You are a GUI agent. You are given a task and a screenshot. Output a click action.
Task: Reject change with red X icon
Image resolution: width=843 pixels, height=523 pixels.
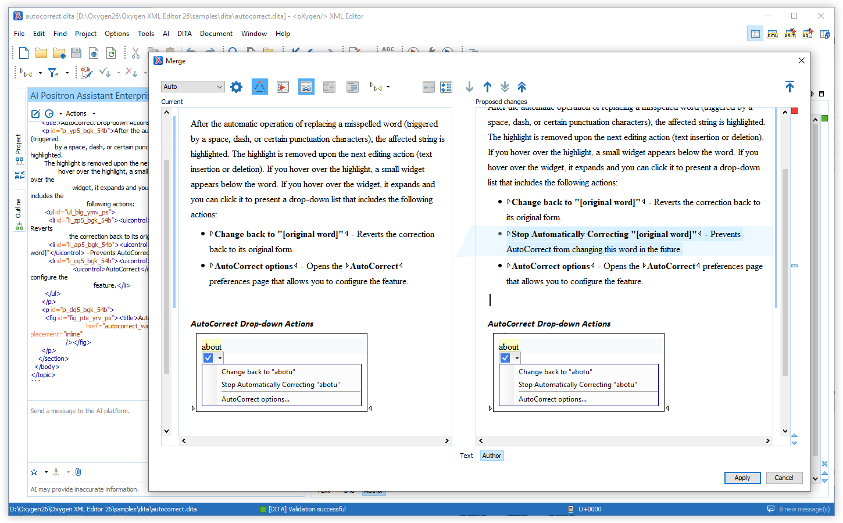point(131,73)
